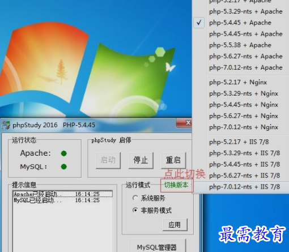Close the phpStudy 2016 window

point(184,123)
